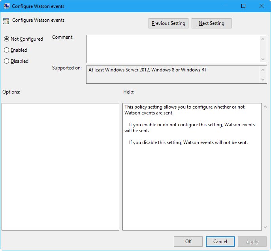Click Supported on box scroll down arrow

click(x=263, y=80)
